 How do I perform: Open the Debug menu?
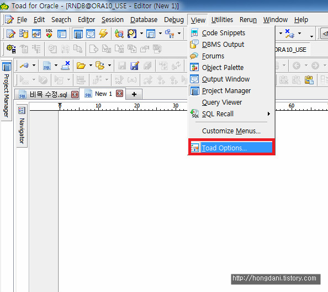174,20
